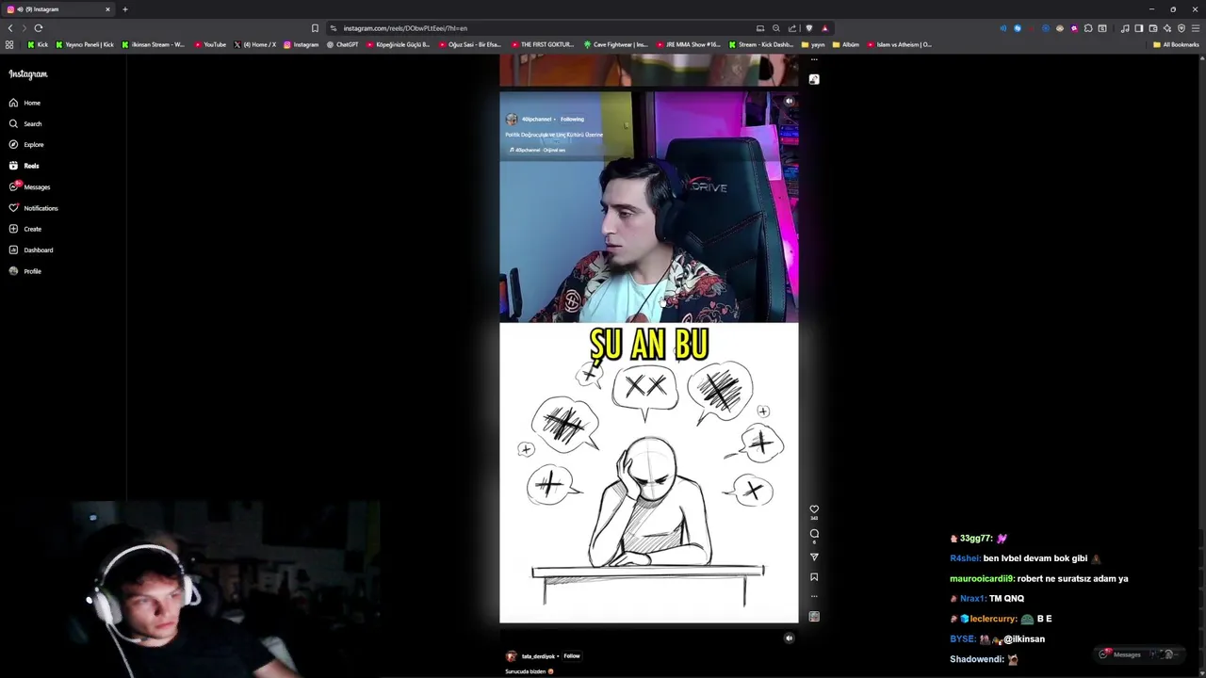Click the R4shei chat message

coord(1025,558)
